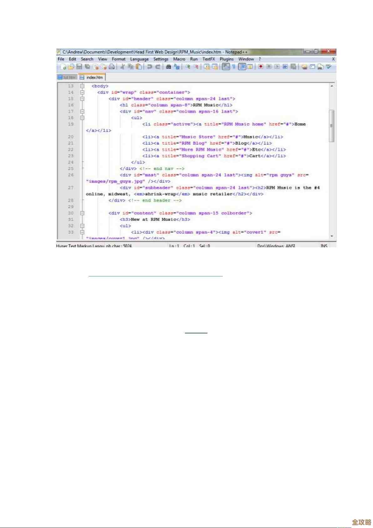Viewport: 373px width, 528px height.
Task: Switch to the index.htm tab
Action: [x=92, y=77]
